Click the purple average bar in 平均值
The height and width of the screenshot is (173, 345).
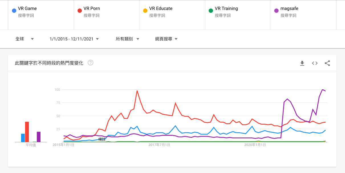pyautogui.click(x=38, y=137)
